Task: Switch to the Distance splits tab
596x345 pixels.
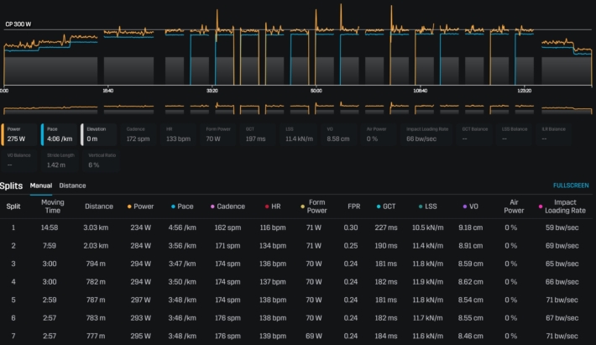Action: click(x=72, y=186)
